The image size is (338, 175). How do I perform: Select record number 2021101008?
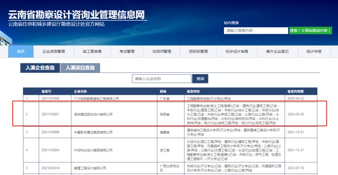tap(50, 99)
